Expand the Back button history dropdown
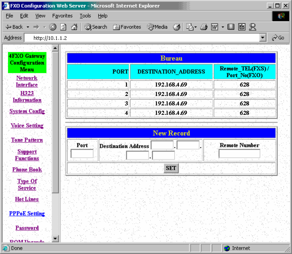This screenshot has height=254, width=292. click(x=28, y=27)
